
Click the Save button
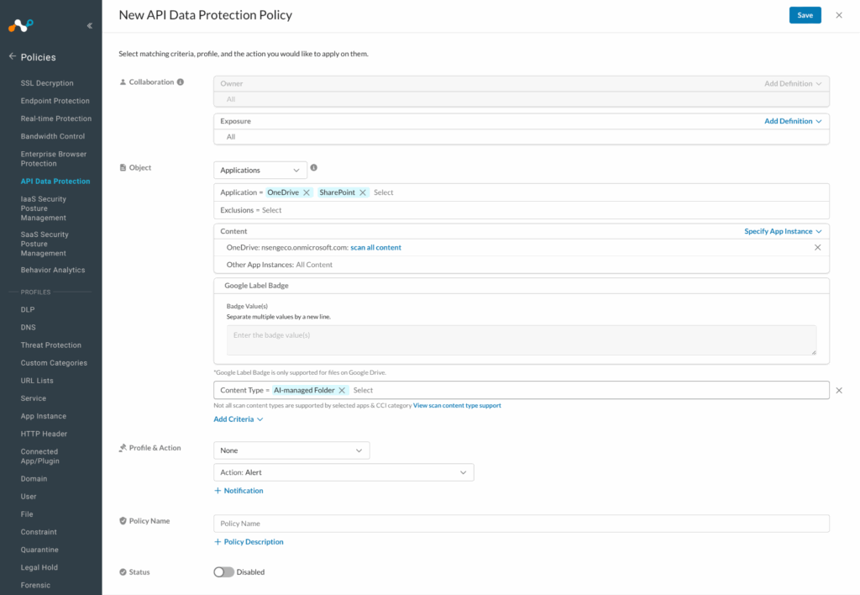click(805, 15)
